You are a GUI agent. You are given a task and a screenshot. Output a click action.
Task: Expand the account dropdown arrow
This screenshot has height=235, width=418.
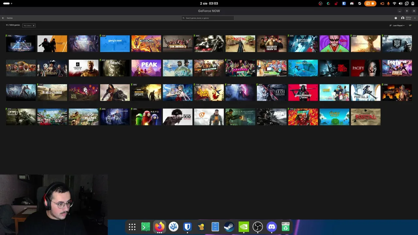[415, 18]
